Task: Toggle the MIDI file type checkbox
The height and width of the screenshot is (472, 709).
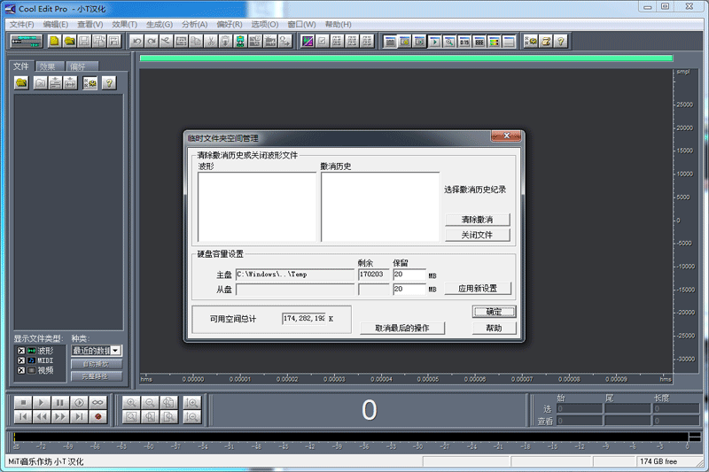Action: click(x=20, y=360)
